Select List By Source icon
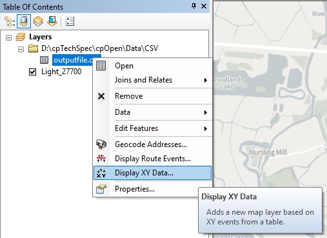 [x=24, y=21]
